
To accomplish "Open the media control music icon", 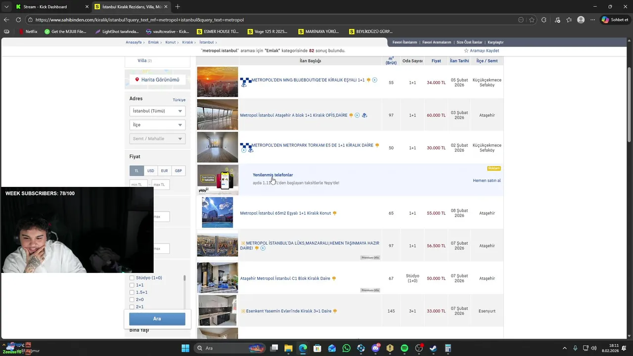I will [557, 20].
